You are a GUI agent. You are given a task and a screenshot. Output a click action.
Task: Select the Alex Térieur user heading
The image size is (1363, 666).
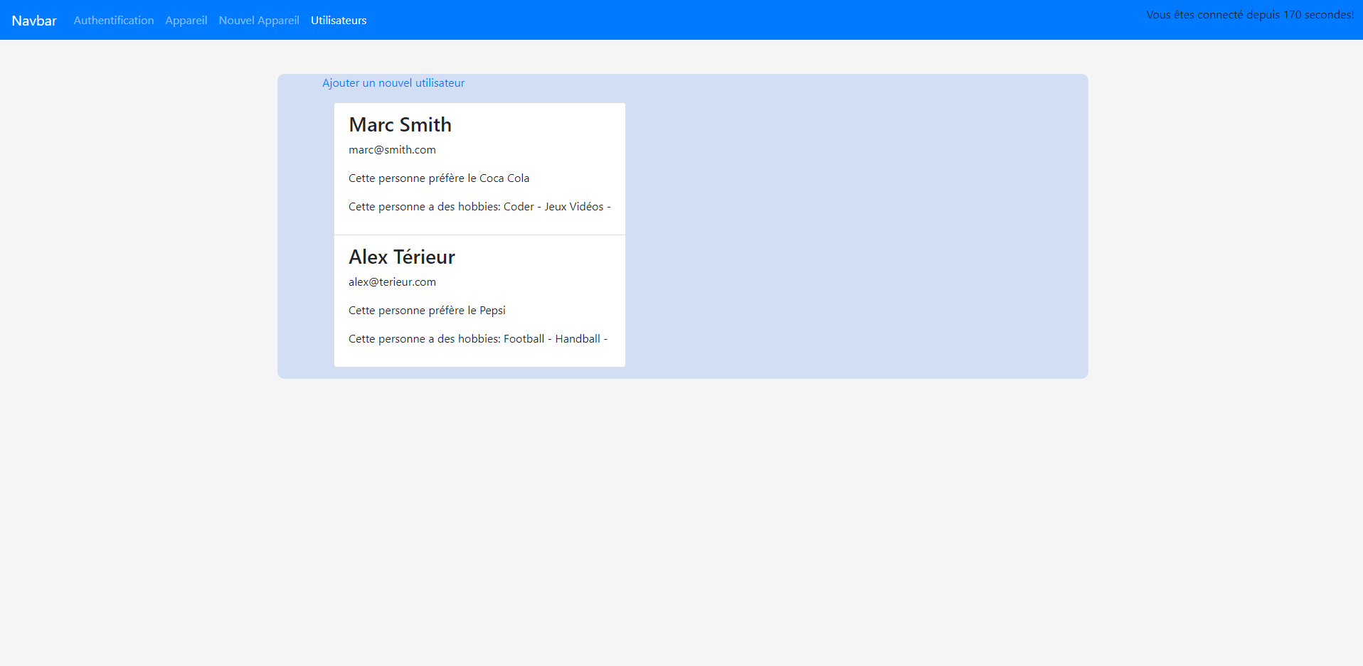402,257
